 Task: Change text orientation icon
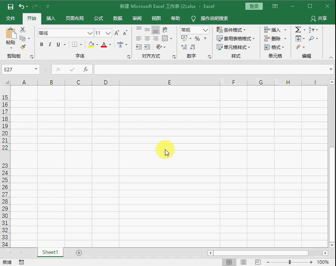coord(159,47)
